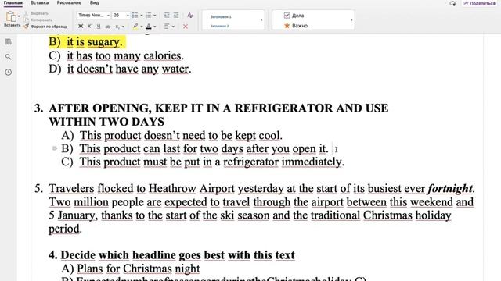Toggle the Дела to-do tag checkbox
Screen dimensions: 501x281
[x=287, y=16]
